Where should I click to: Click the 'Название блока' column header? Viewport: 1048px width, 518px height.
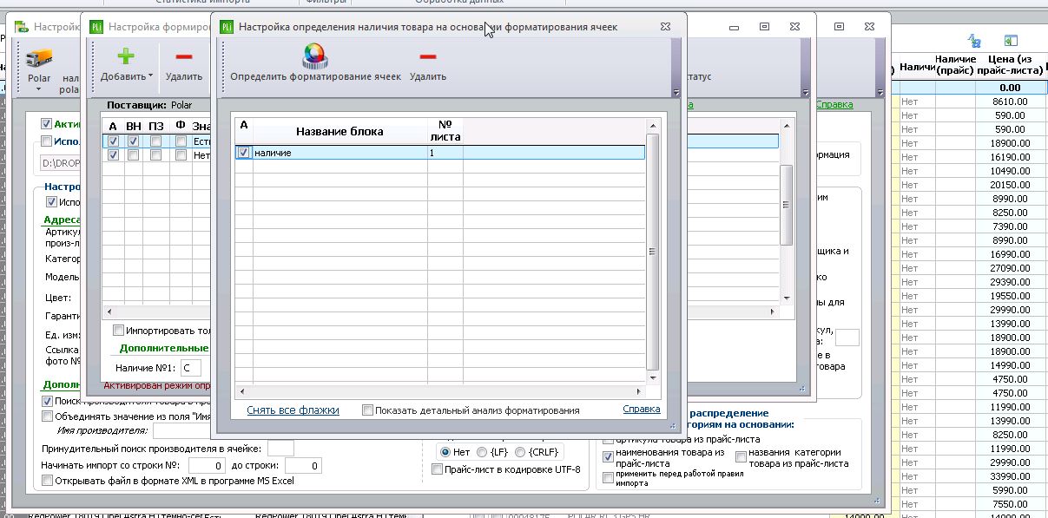point(339,131)
